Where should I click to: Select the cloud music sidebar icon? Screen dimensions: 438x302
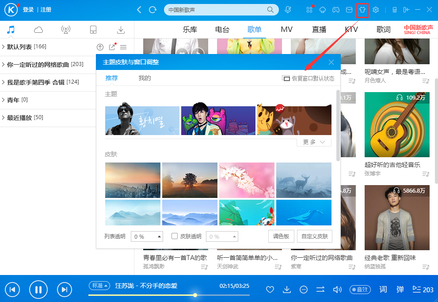point(38,29)
